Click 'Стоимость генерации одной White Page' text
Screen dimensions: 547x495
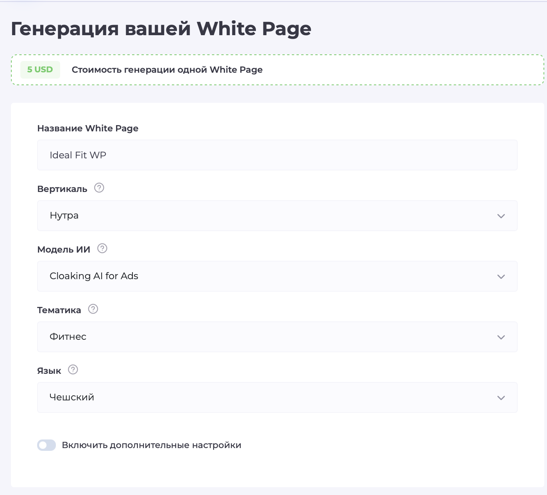tap(167, 70)
